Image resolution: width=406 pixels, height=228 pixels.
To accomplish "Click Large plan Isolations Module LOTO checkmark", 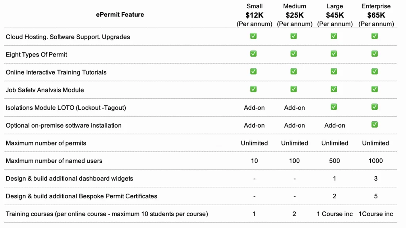I will click(x=334, y=107).
